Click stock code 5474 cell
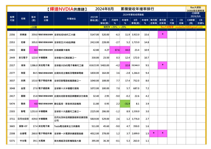This screenshot has width=211, height=149. coord(12,104)
